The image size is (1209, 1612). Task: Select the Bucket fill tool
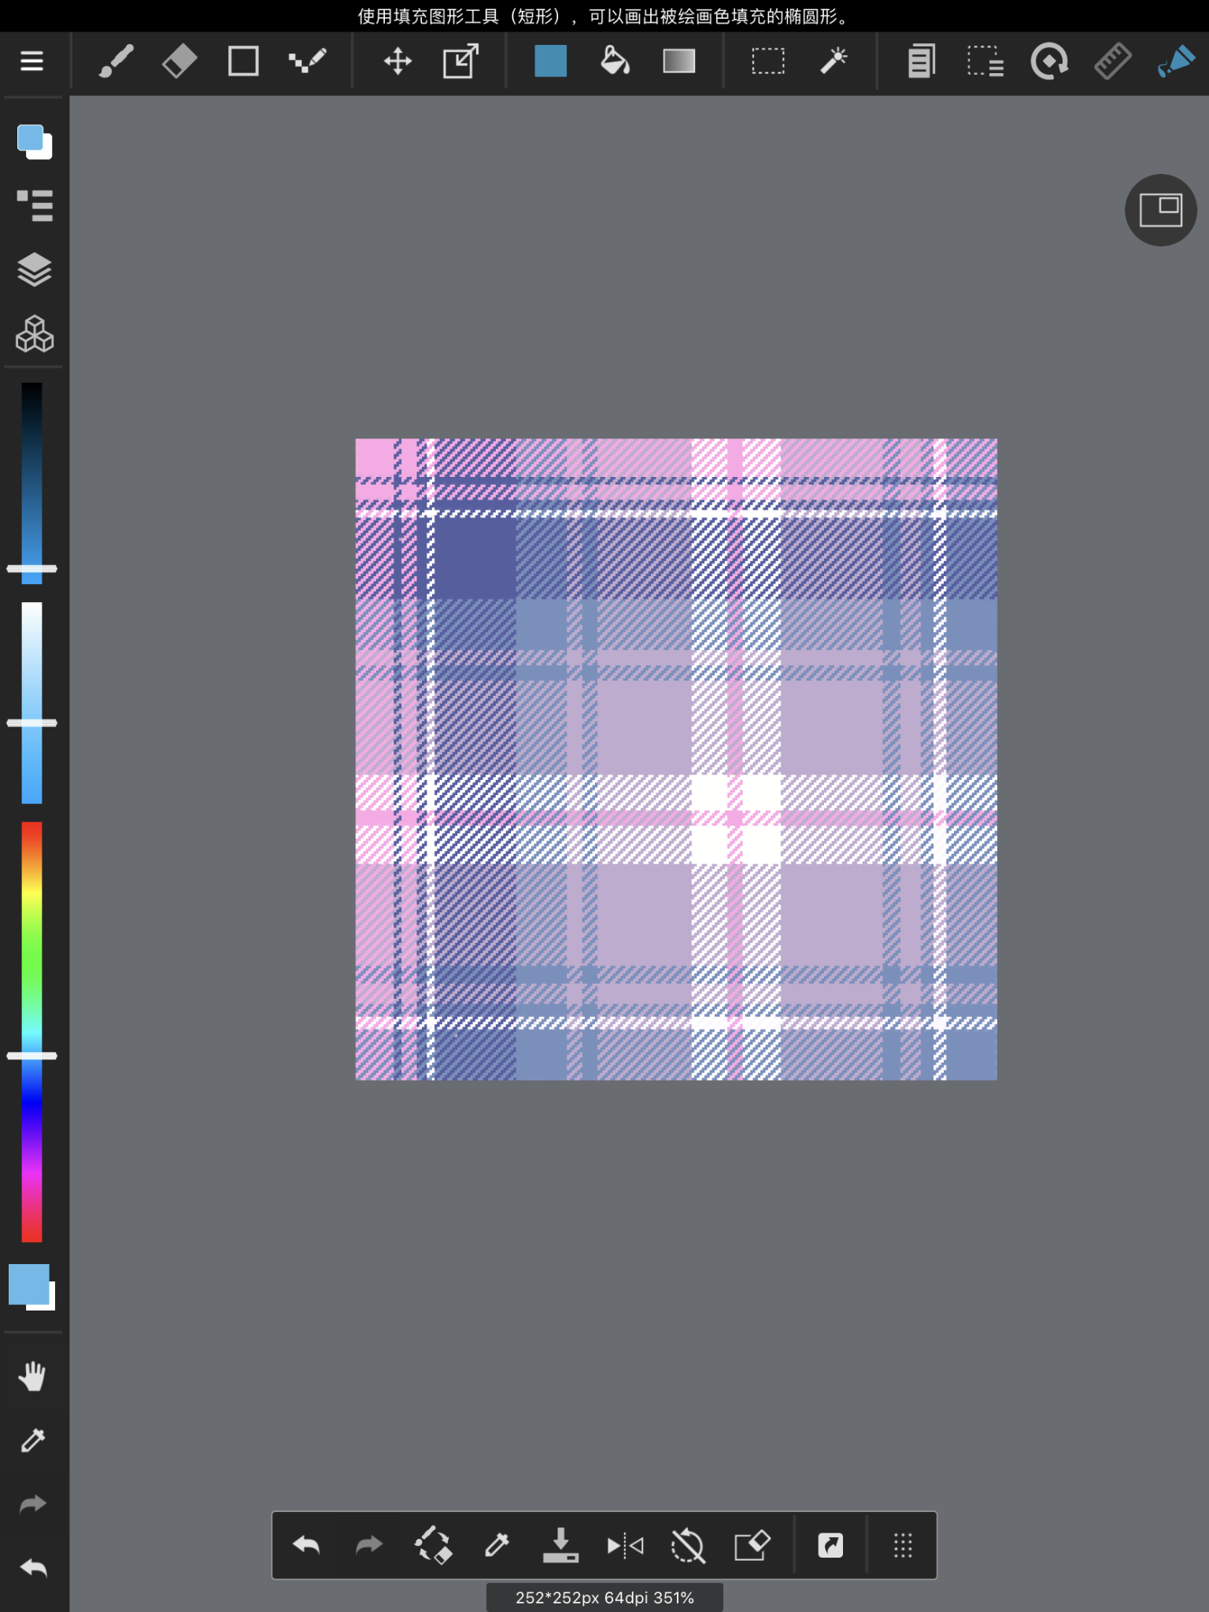(x=615, y=61)
